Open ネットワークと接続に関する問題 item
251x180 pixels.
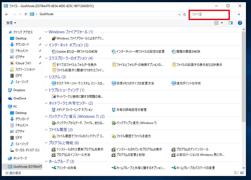(77, 97)
